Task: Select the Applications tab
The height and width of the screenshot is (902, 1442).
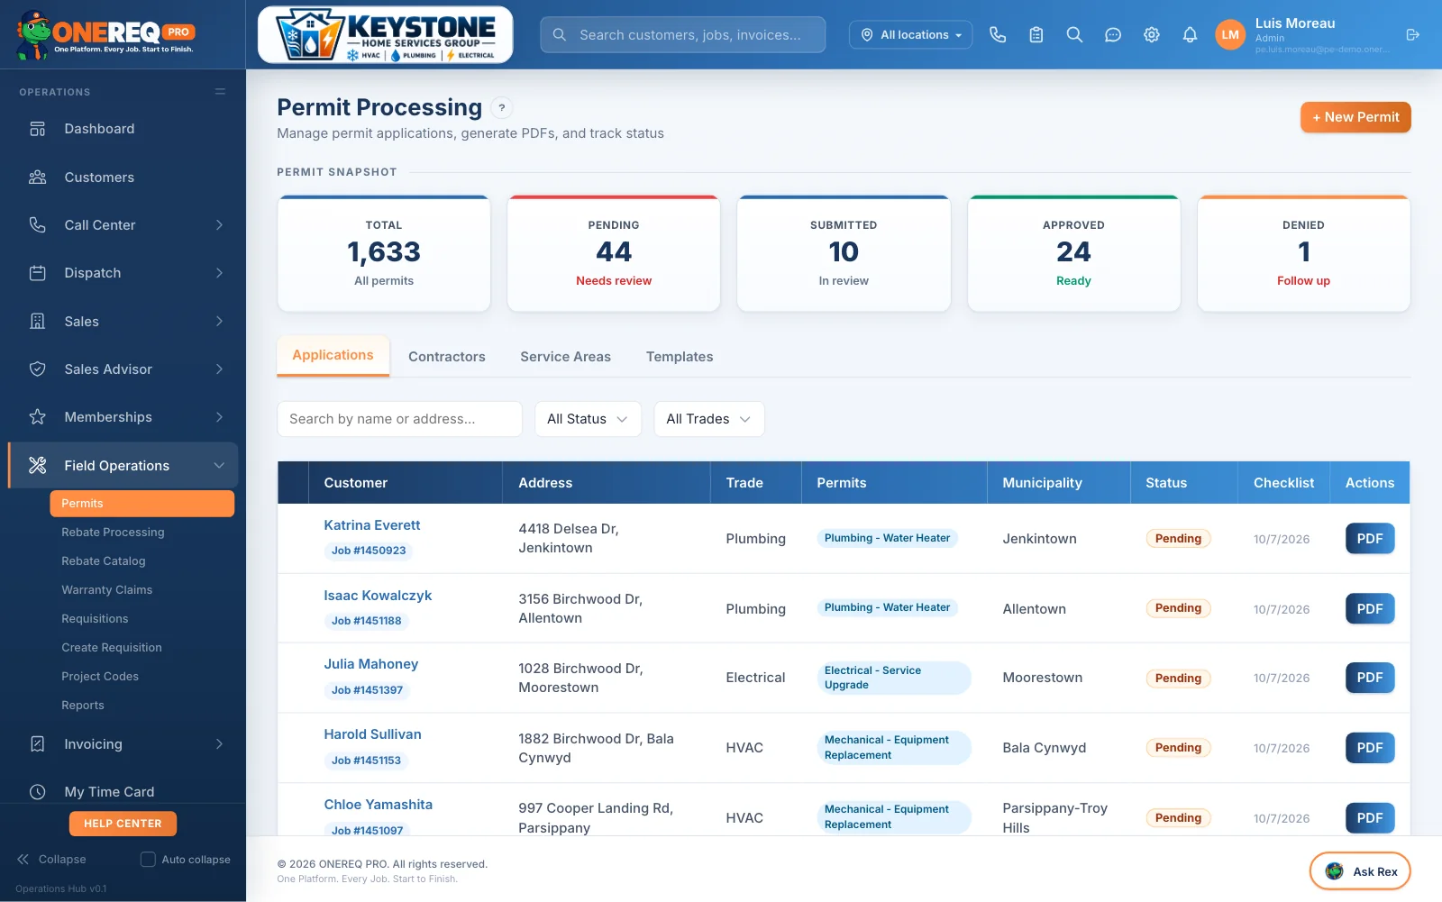Action: coord(333,356)
